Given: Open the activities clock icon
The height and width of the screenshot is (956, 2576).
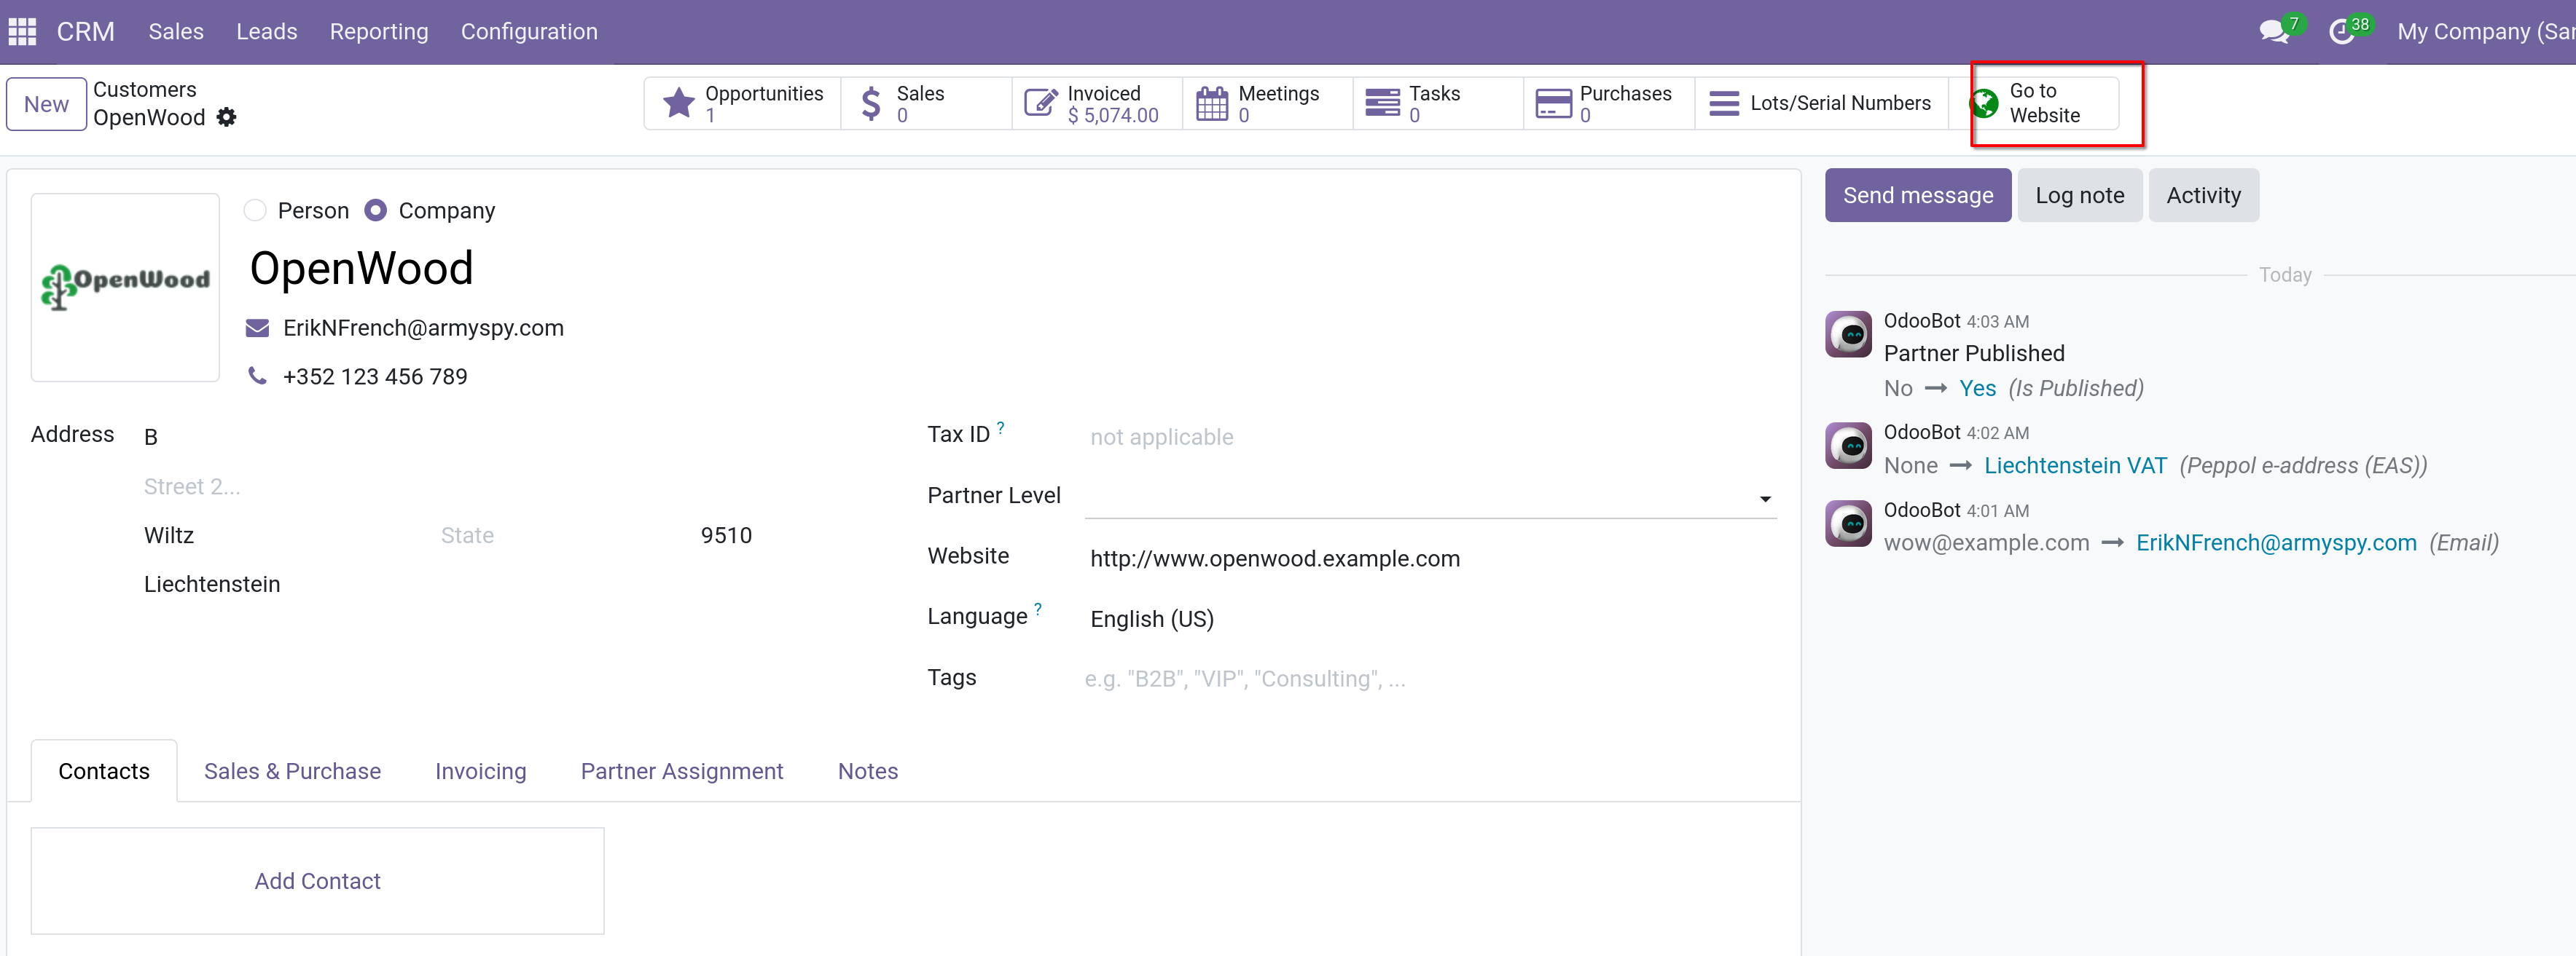Looking at the screenshot, I should [x=2341, y=32].
